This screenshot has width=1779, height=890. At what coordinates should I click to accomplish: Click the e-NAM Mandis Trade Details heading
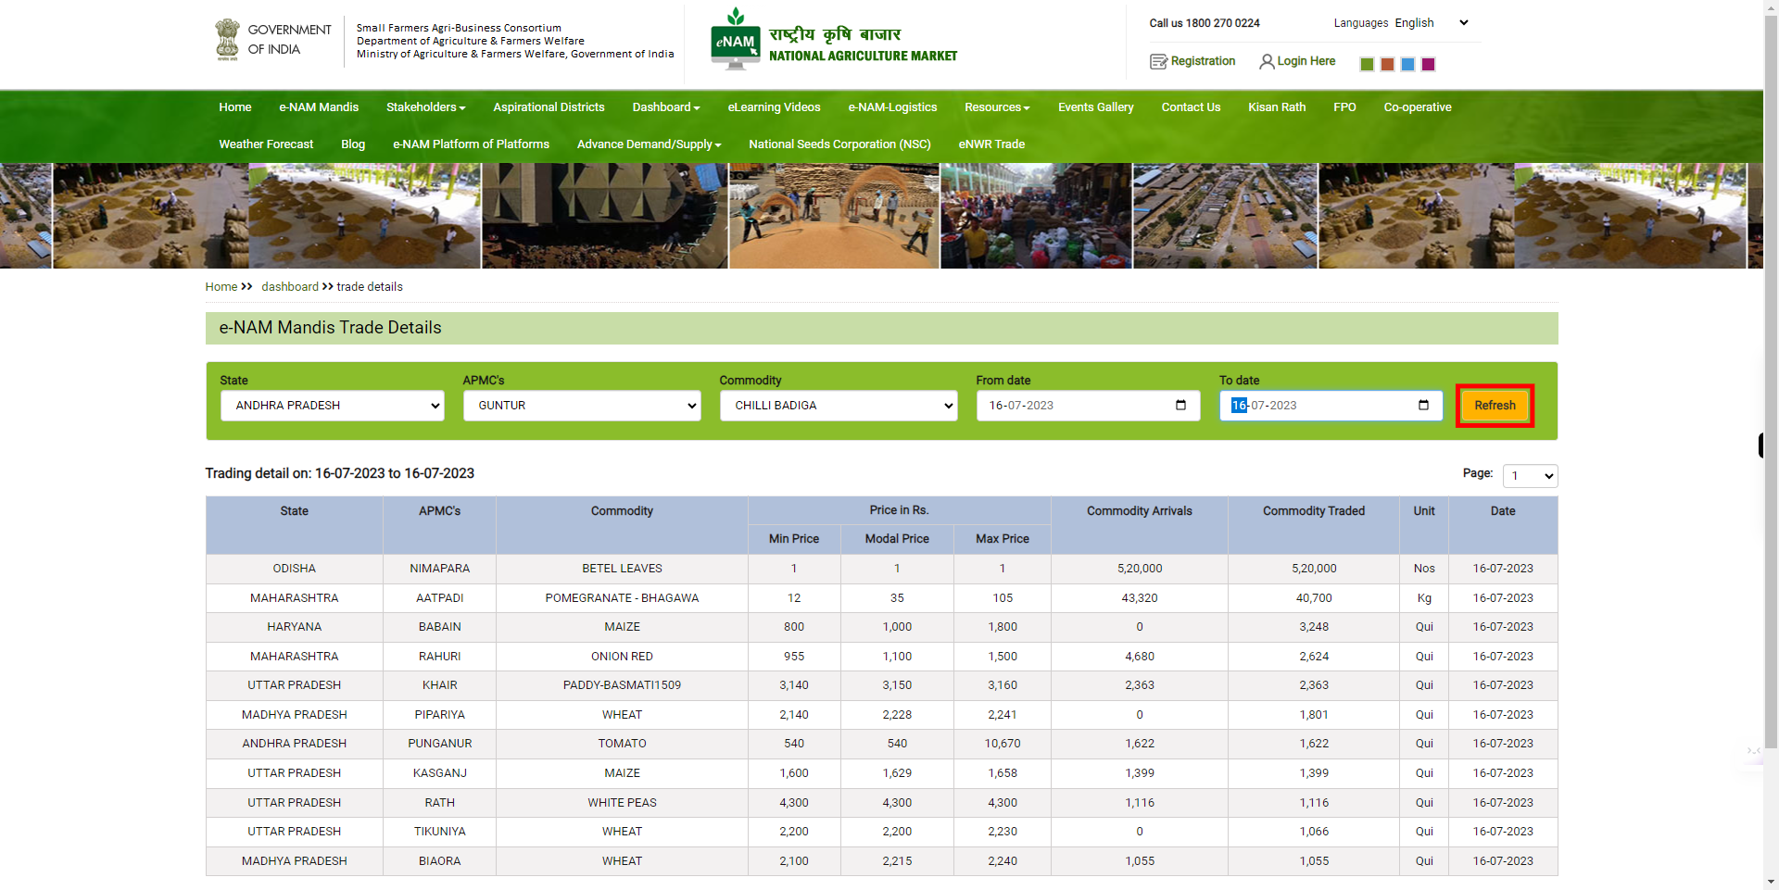click(330, 328)
